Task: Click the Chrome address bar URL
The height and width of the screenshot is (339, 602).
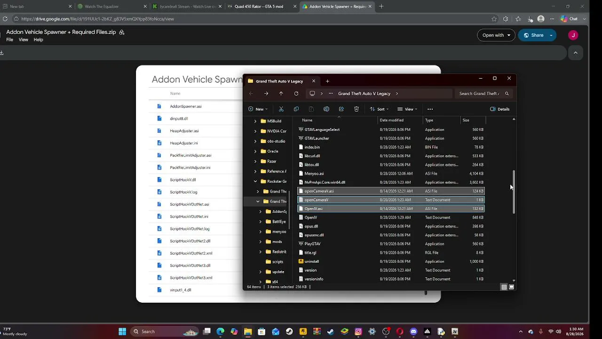Action: [x=97, y=19]
